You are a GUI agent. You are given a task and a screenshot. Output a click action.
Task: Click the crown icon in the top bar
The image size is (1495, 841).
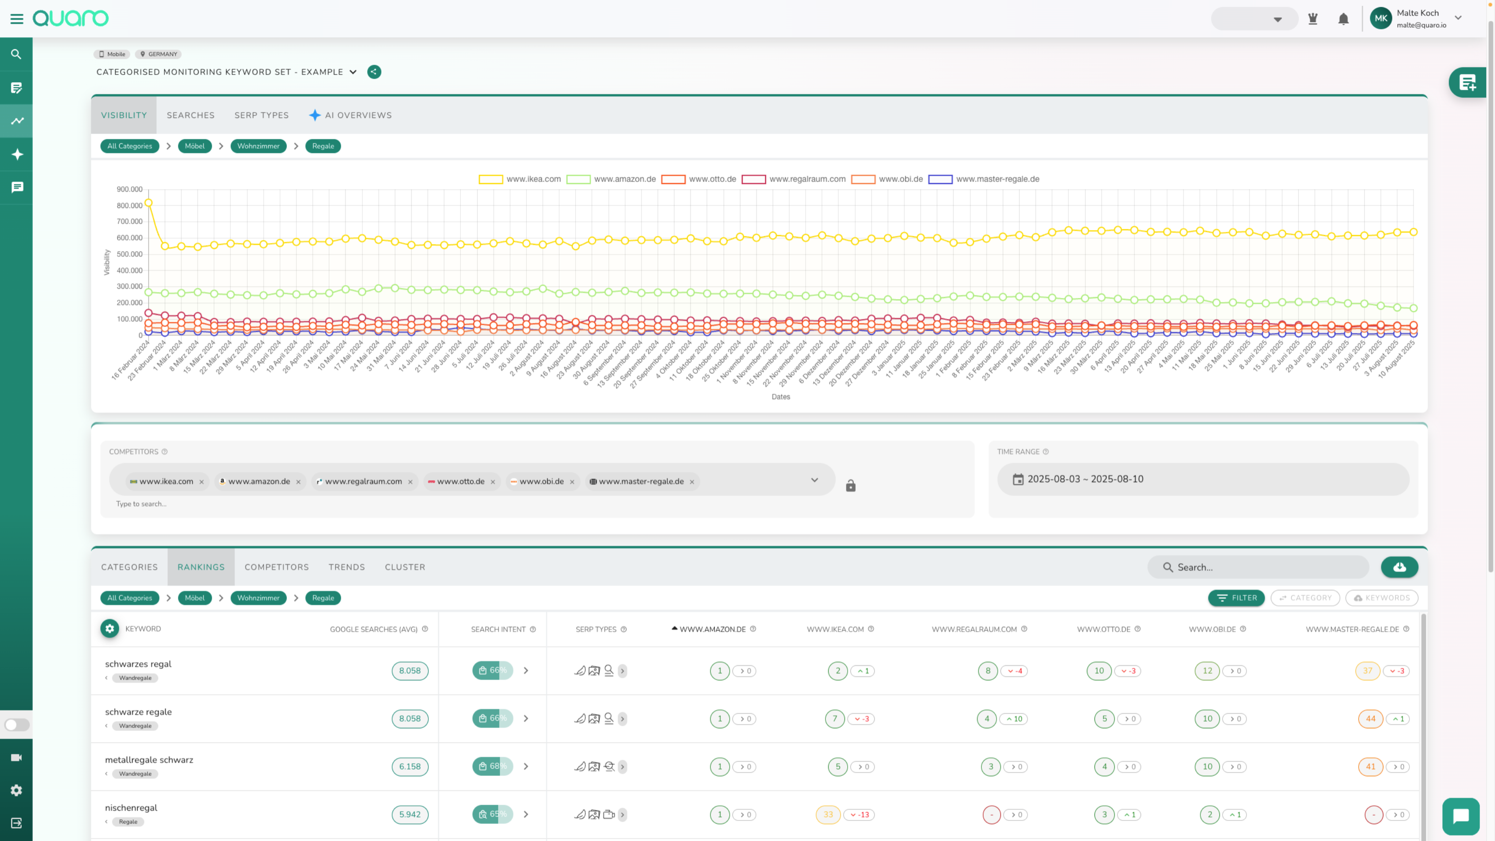(x=1313, y=19)
